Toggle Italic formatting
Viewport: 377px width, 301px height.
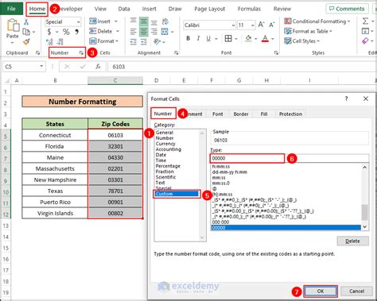pyautogui.click(x=198, y=39)
